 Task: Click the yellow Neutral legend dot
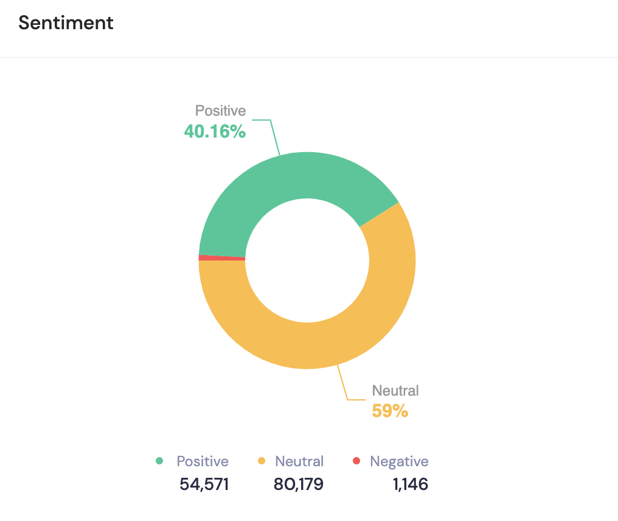coord(262,461)
